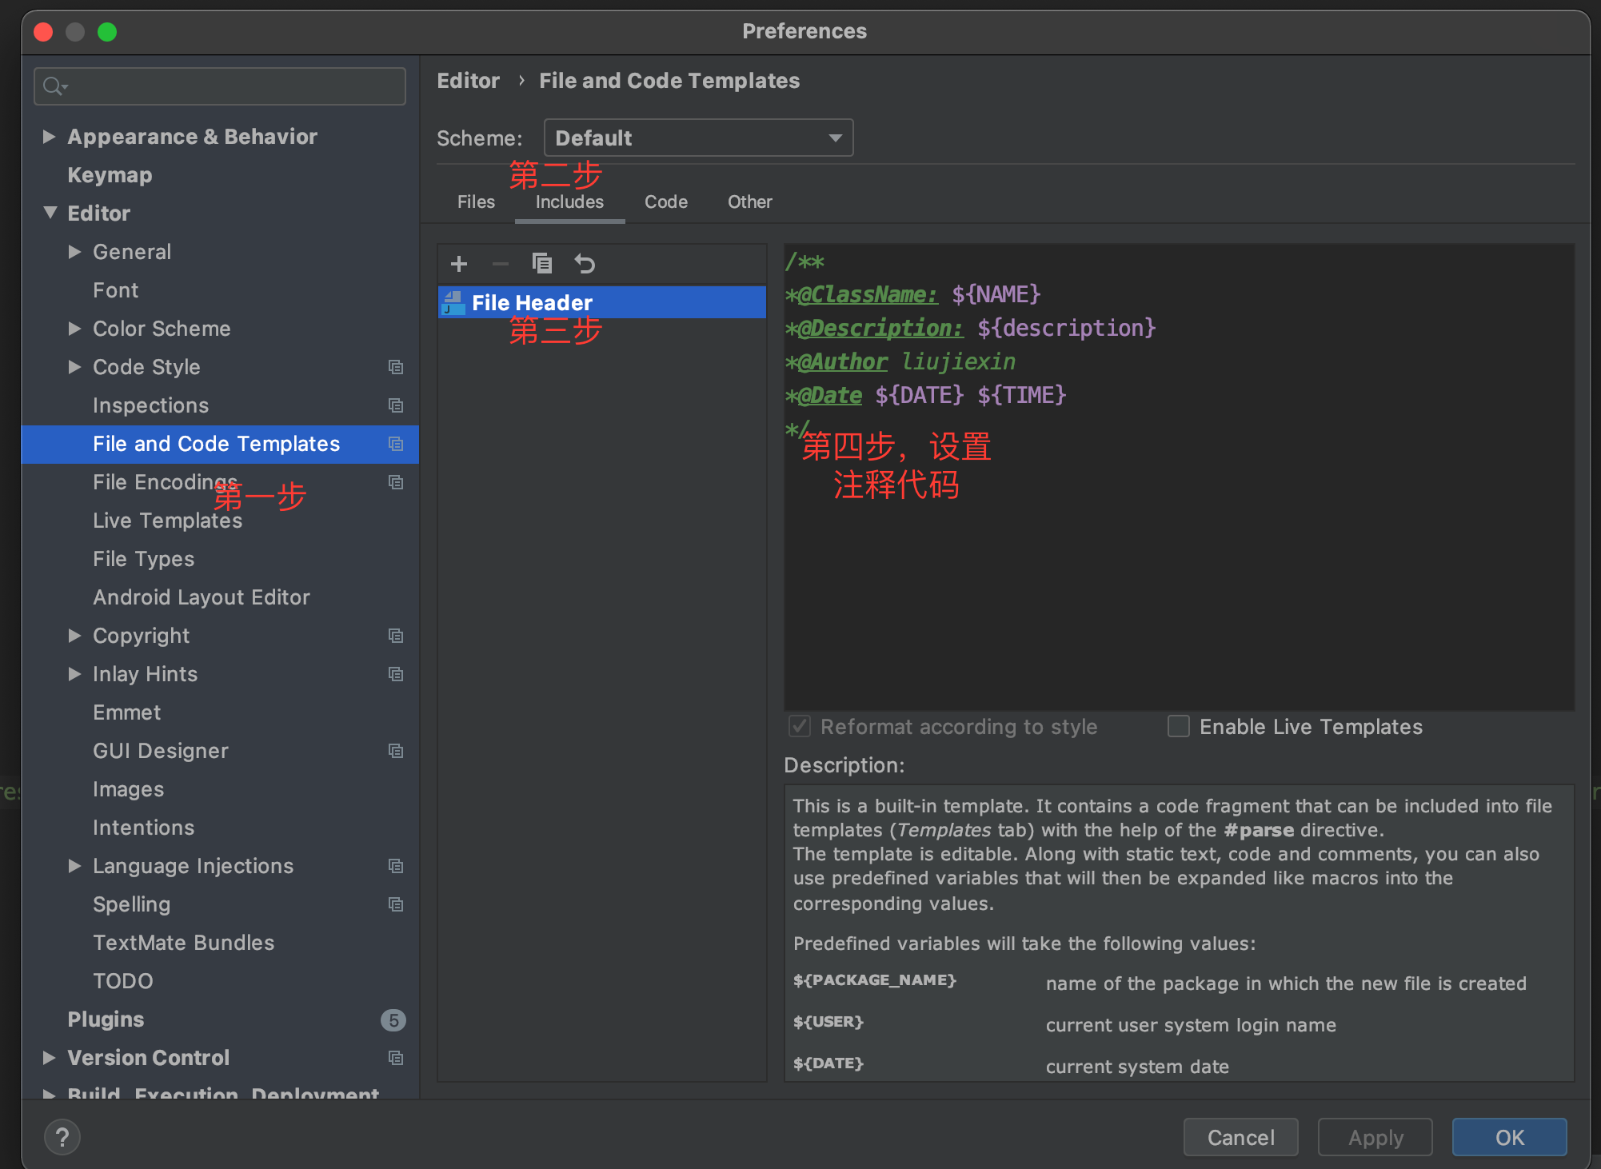Open TODO settings
This screenshot has height=1169, width=1601.
click(122, 981)
